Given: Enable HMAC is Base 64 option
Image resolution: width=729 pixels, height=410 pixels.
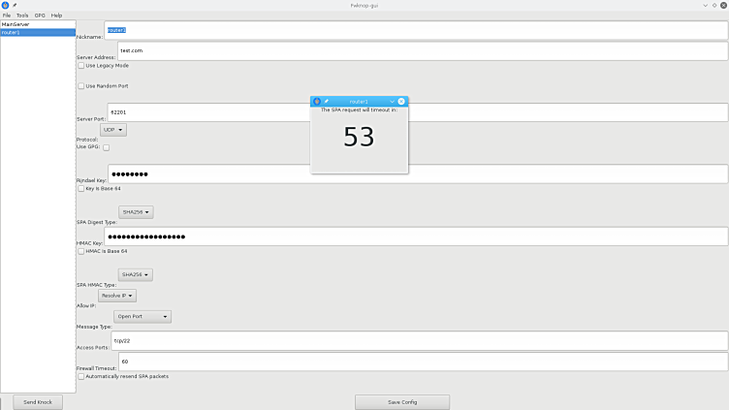Looking at the screenshot, I should (x=80, y=251).
